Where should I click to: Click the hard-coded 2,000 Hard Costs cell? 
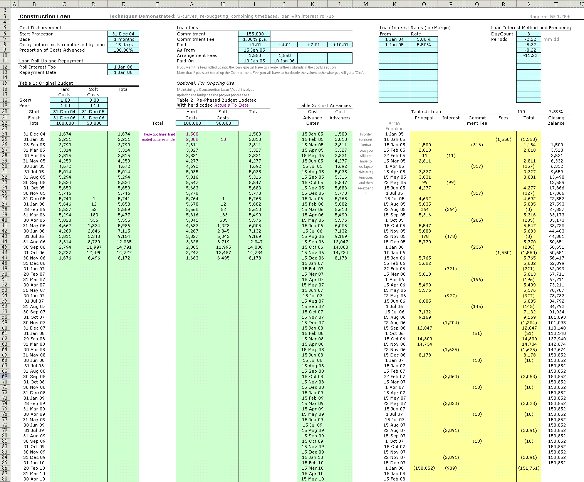coord(192,139)
